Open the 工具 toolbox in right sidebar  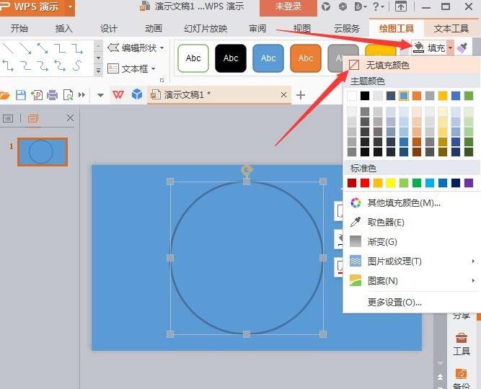(461, 344)
